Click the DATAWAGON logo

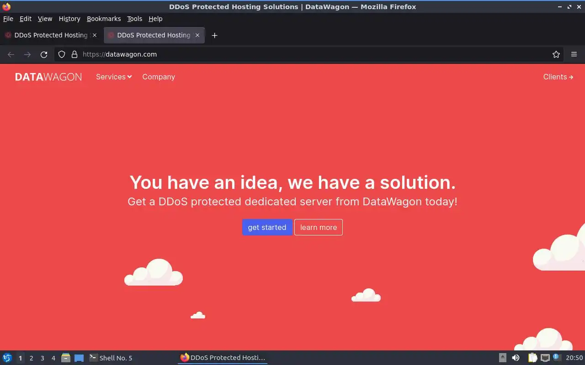point(48,77)
